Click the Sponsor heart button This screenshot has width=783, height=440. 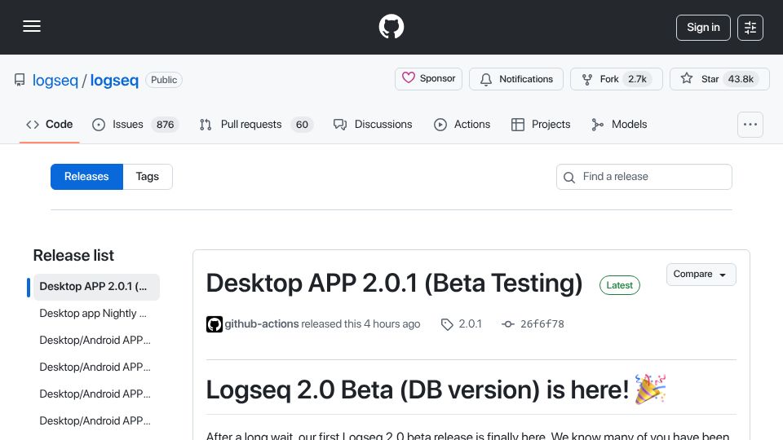pos(428,79)
